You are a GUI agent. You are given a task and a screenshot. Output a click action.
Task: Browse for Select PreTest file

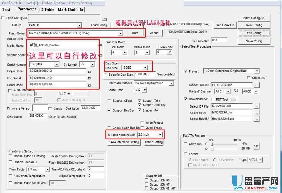click(257, 85)
